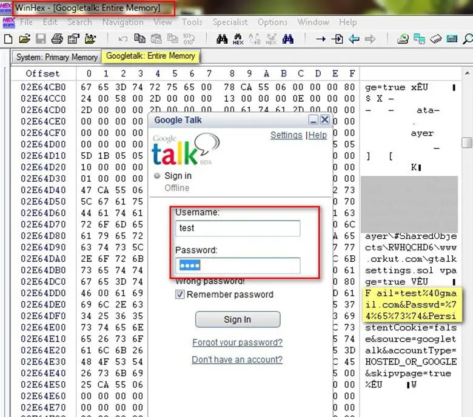Click the vertical scrollbar thumb in WinHex
473x417 pixels.
tap(466, 142)
